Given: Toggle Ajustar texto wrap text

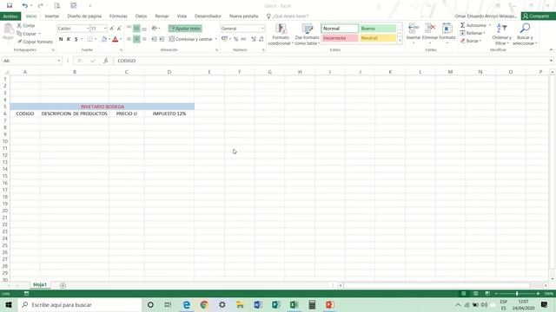Looking at the screenshot, I should coord(185,29).
